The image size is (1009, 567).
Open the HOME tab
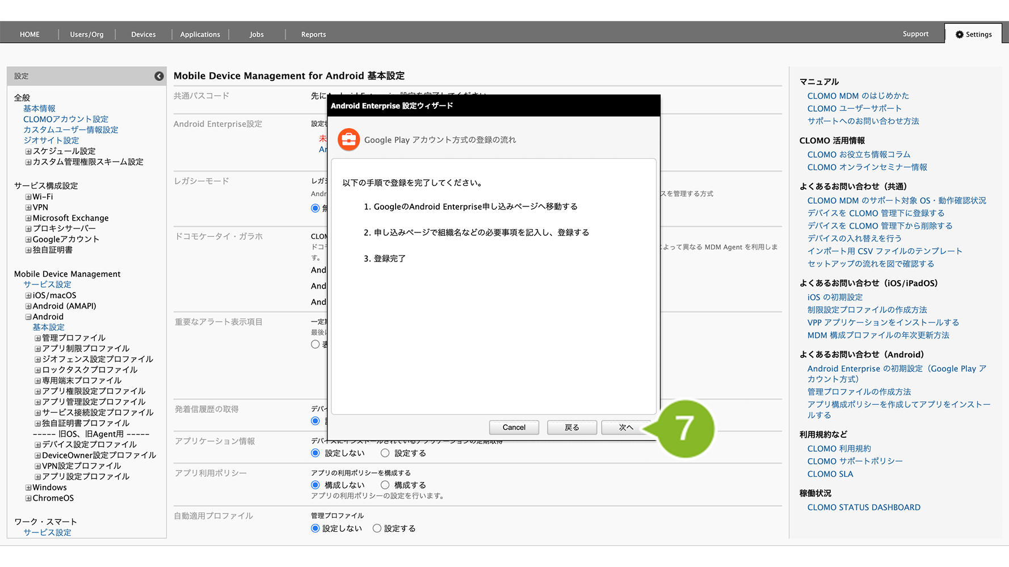pos(30,35)
